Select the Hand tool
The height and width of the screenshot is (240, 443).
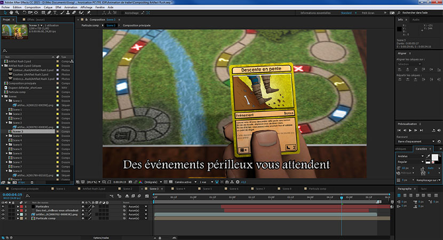tap(11, 13)
